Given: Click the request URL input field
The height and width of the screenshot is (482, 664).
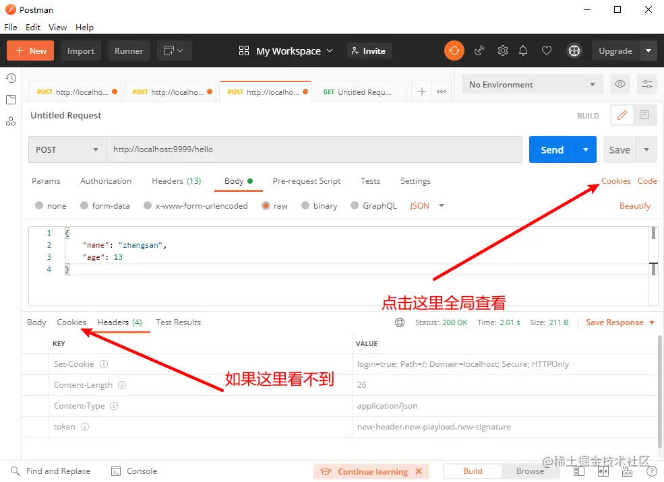Looking at the screenshot, I should 313,149.
